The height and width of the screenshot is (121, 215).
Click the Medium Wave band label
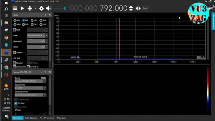(x=140, y=57)
